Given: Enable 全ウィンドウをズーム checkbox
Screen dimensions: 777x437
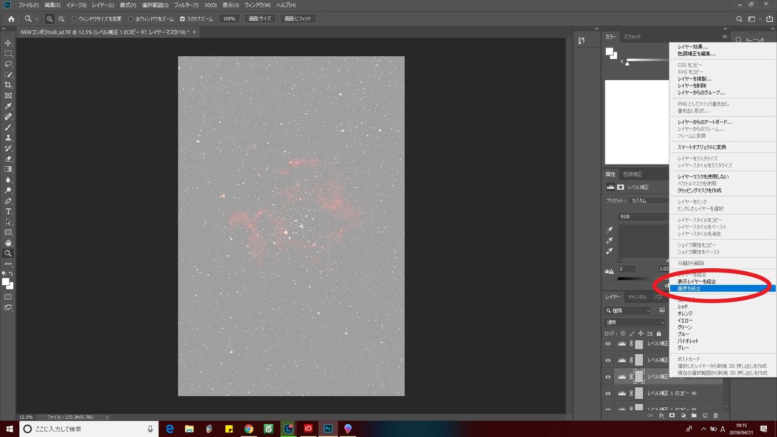Looking at the screenshot, I should [x=131, y=19].
